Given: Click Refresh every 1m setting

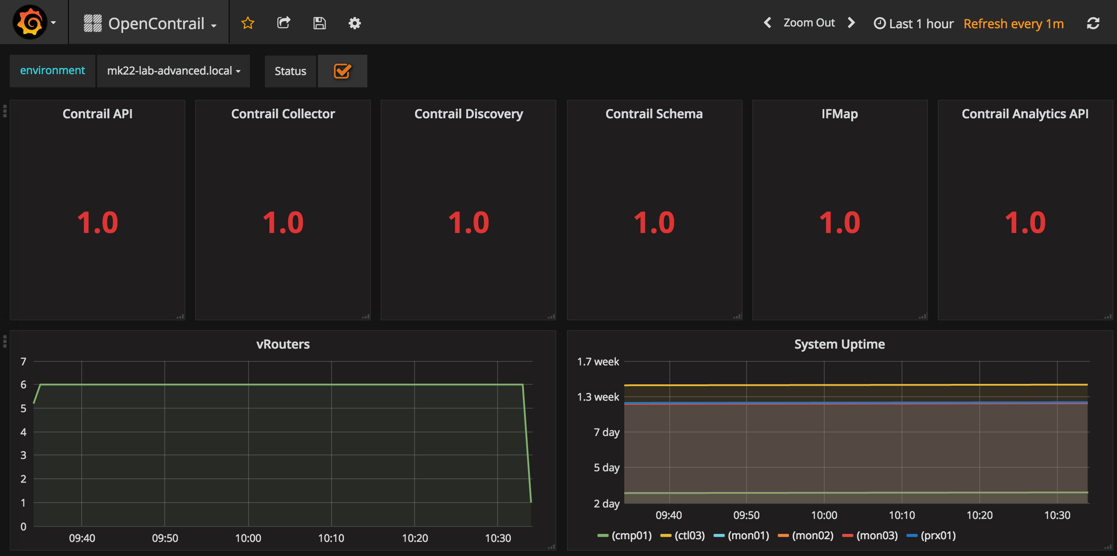Looking at the screenshot, I should click(x=1013, y=23).
